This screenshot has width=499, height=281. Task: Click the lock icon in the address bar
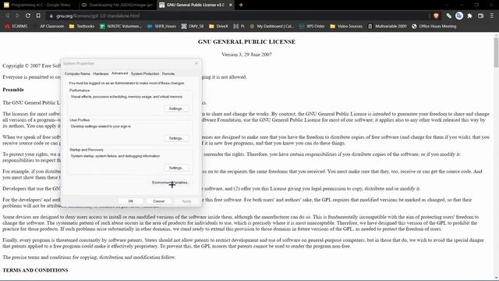[51, 16]
